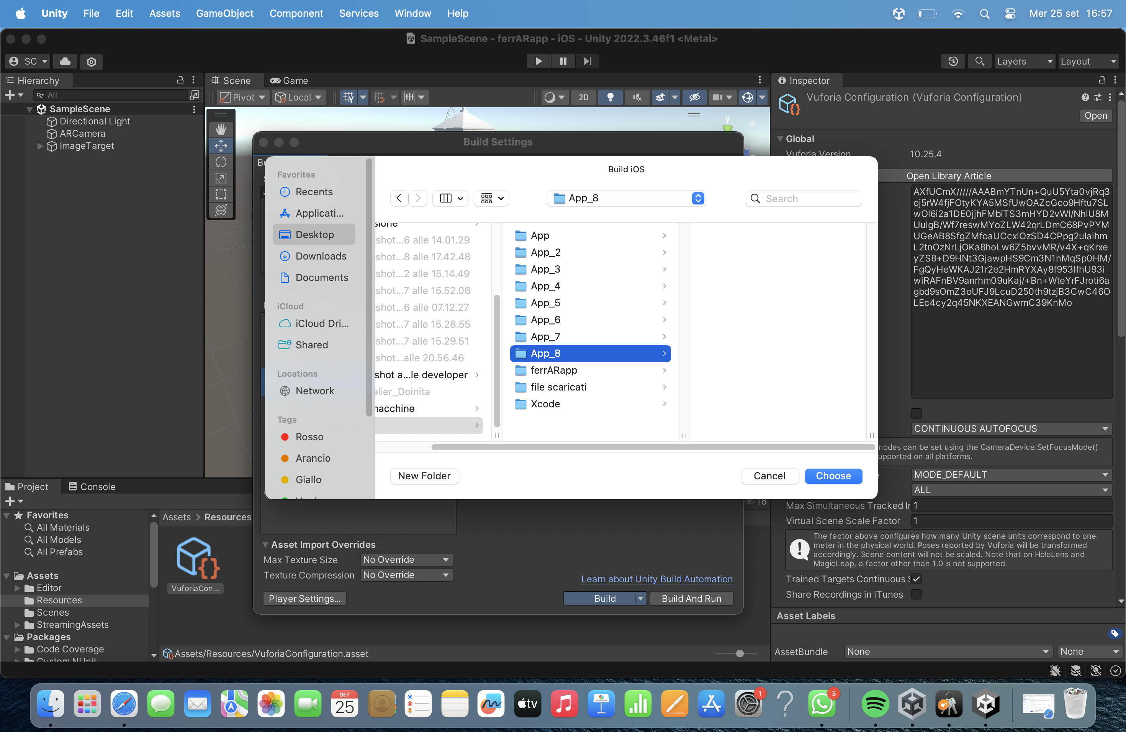Select Xcode folder in file dialog

tap(591, 404)
